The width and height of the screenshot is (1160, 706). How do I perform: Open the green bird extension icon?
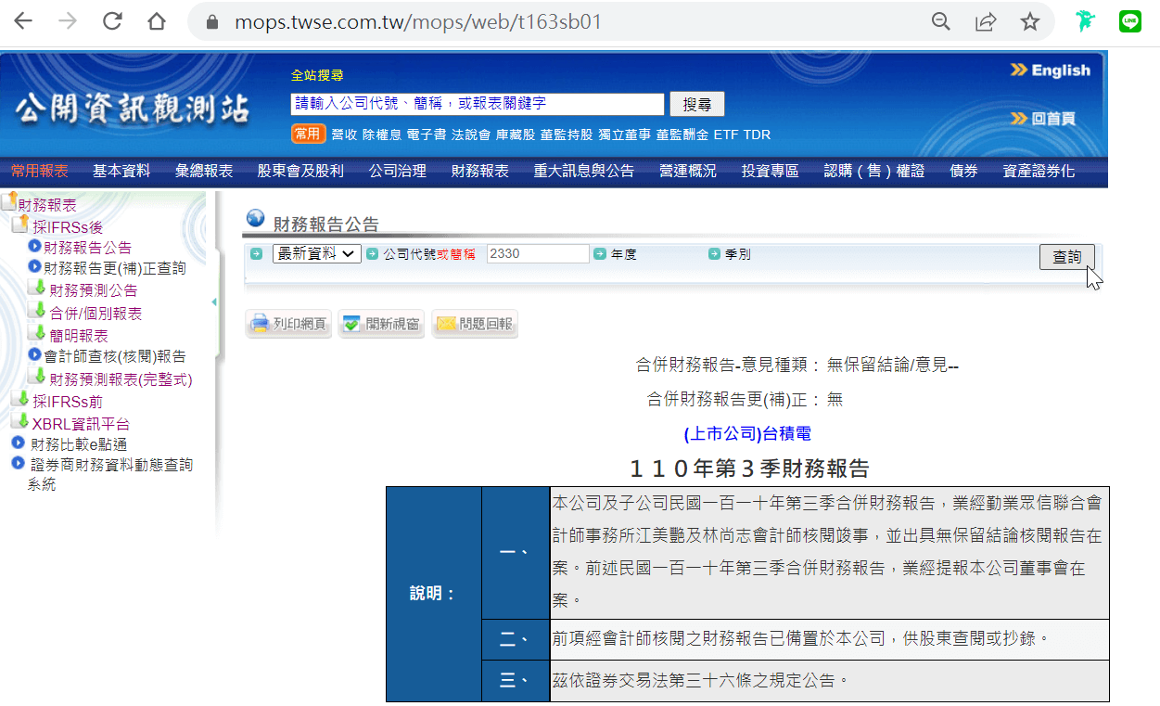1085,21
